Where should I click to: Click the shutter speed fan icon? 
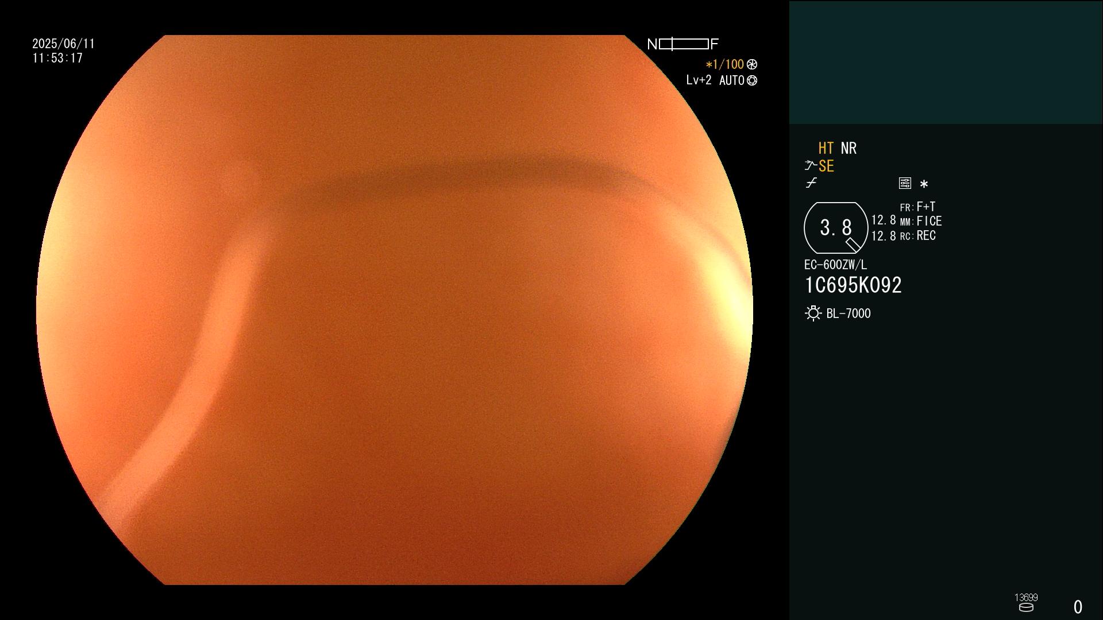752,64
